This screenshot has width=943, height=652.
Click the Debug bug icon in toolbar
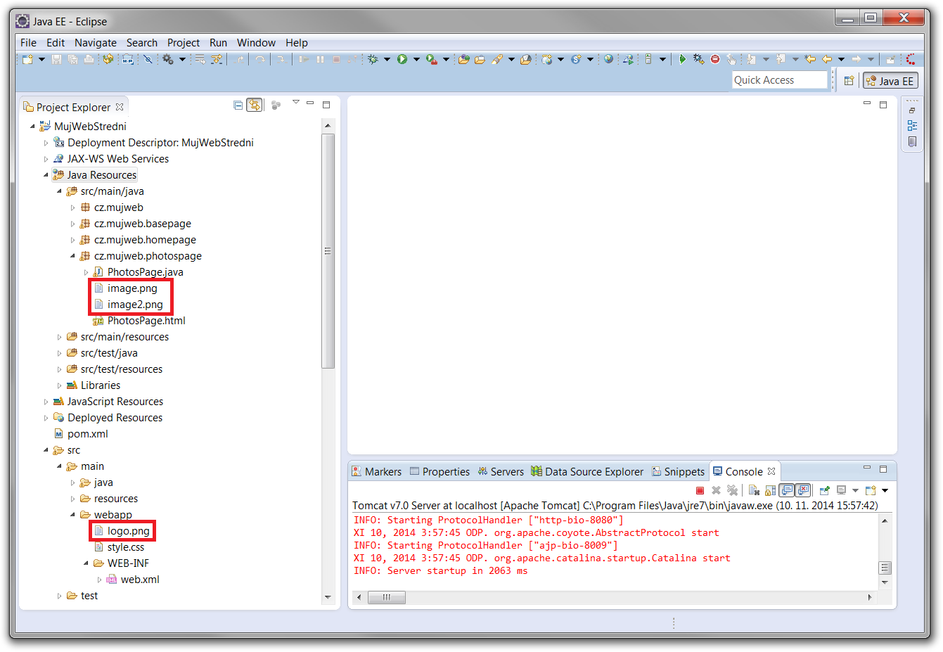pyautogui.click(x=373, y=60)
